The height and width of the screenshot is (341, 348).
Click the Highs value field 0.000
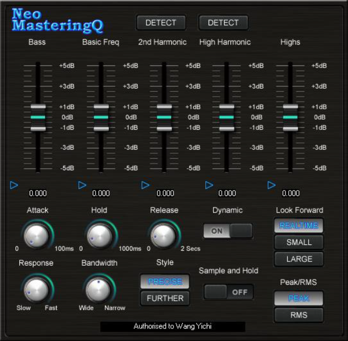point(291,193)
